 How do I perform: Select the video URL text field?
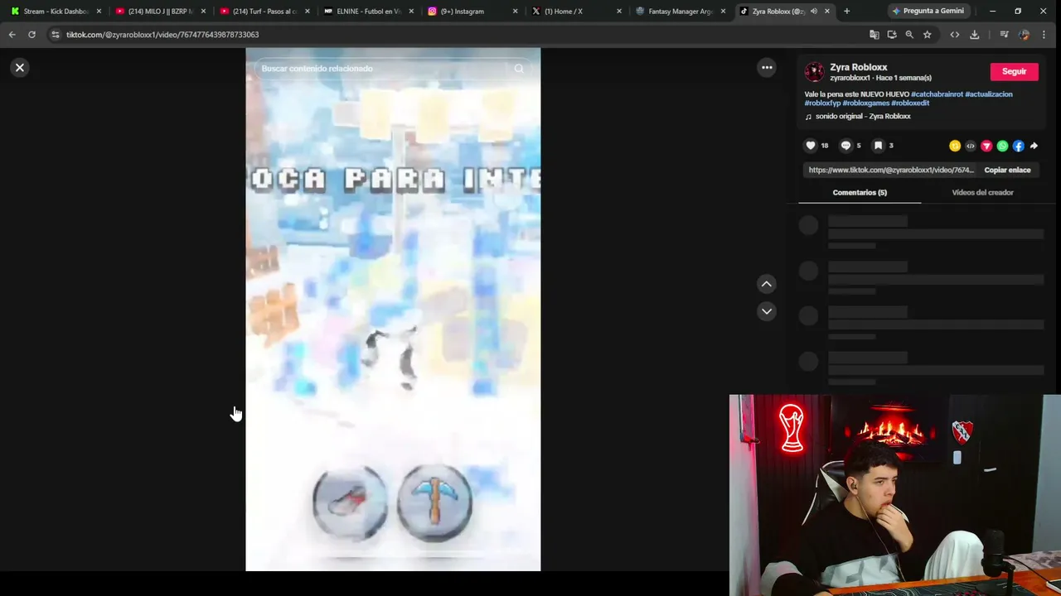click(x=890, y=170)
